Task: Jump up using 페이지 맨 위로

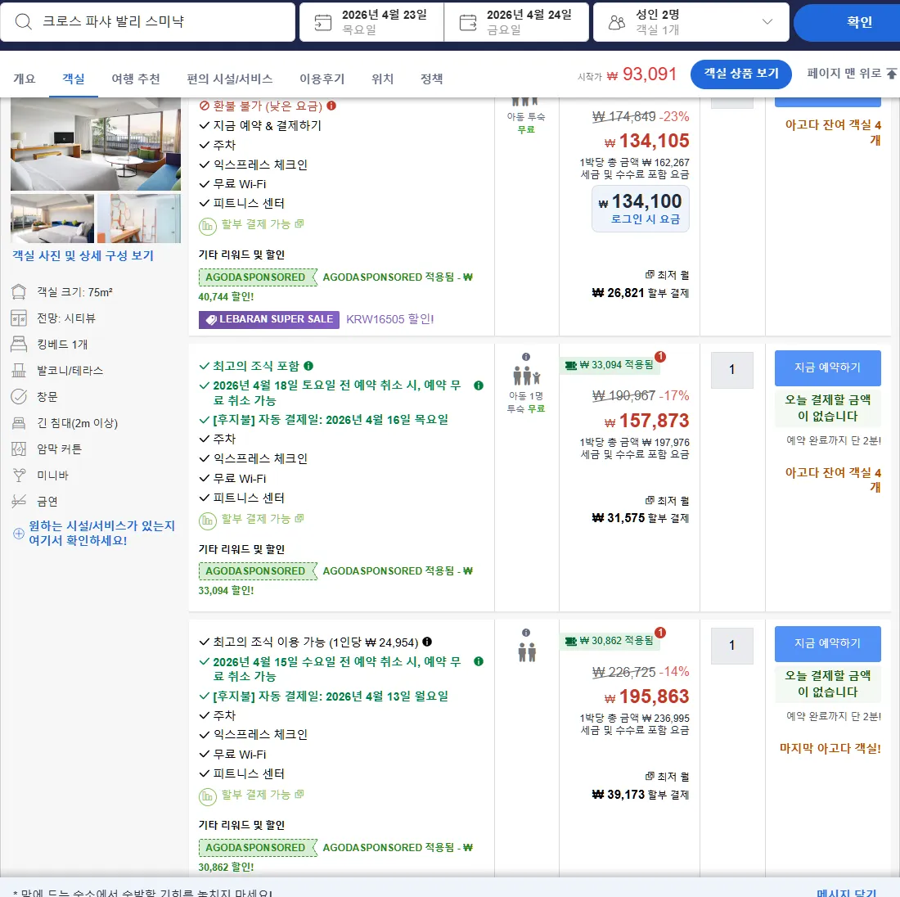Action: point(851,74)
